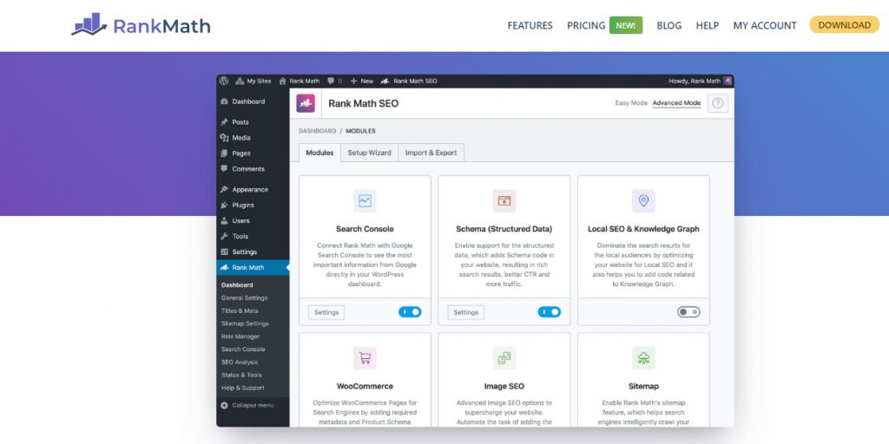Open HELP in the top navigation

point(708,25)
